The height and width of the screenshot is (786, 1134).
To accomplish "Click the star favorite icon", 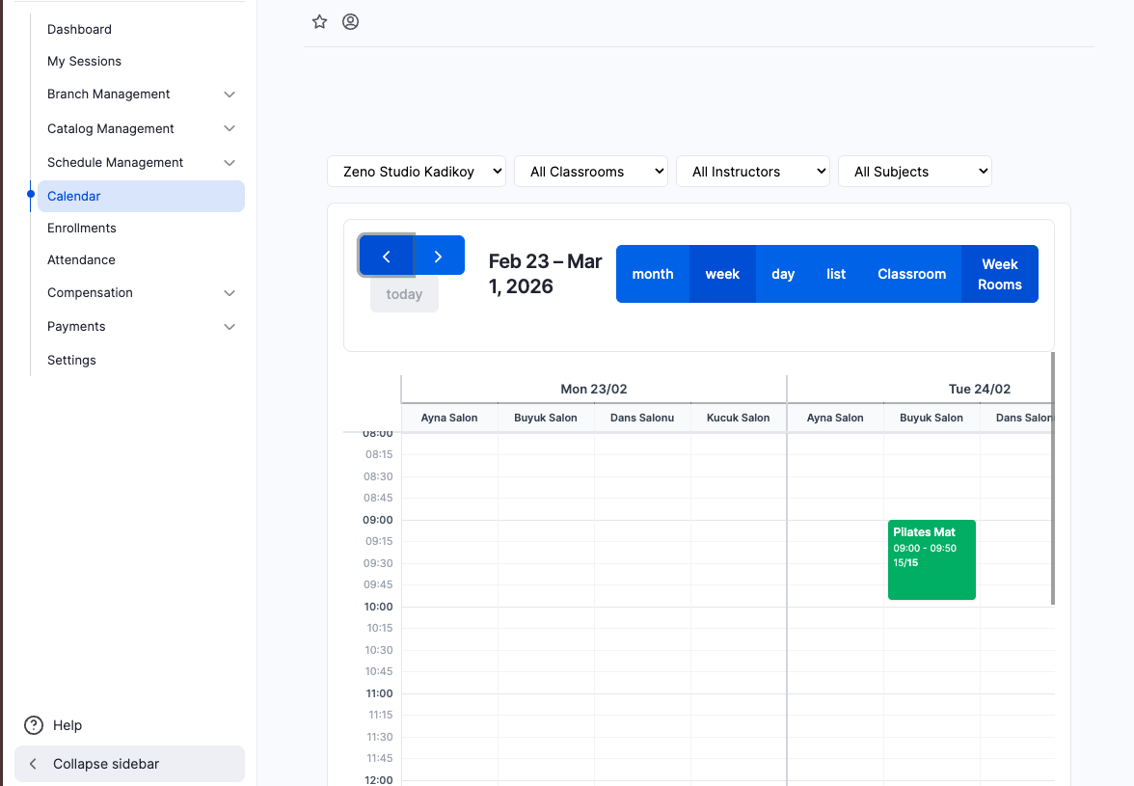I will [320, 21].
